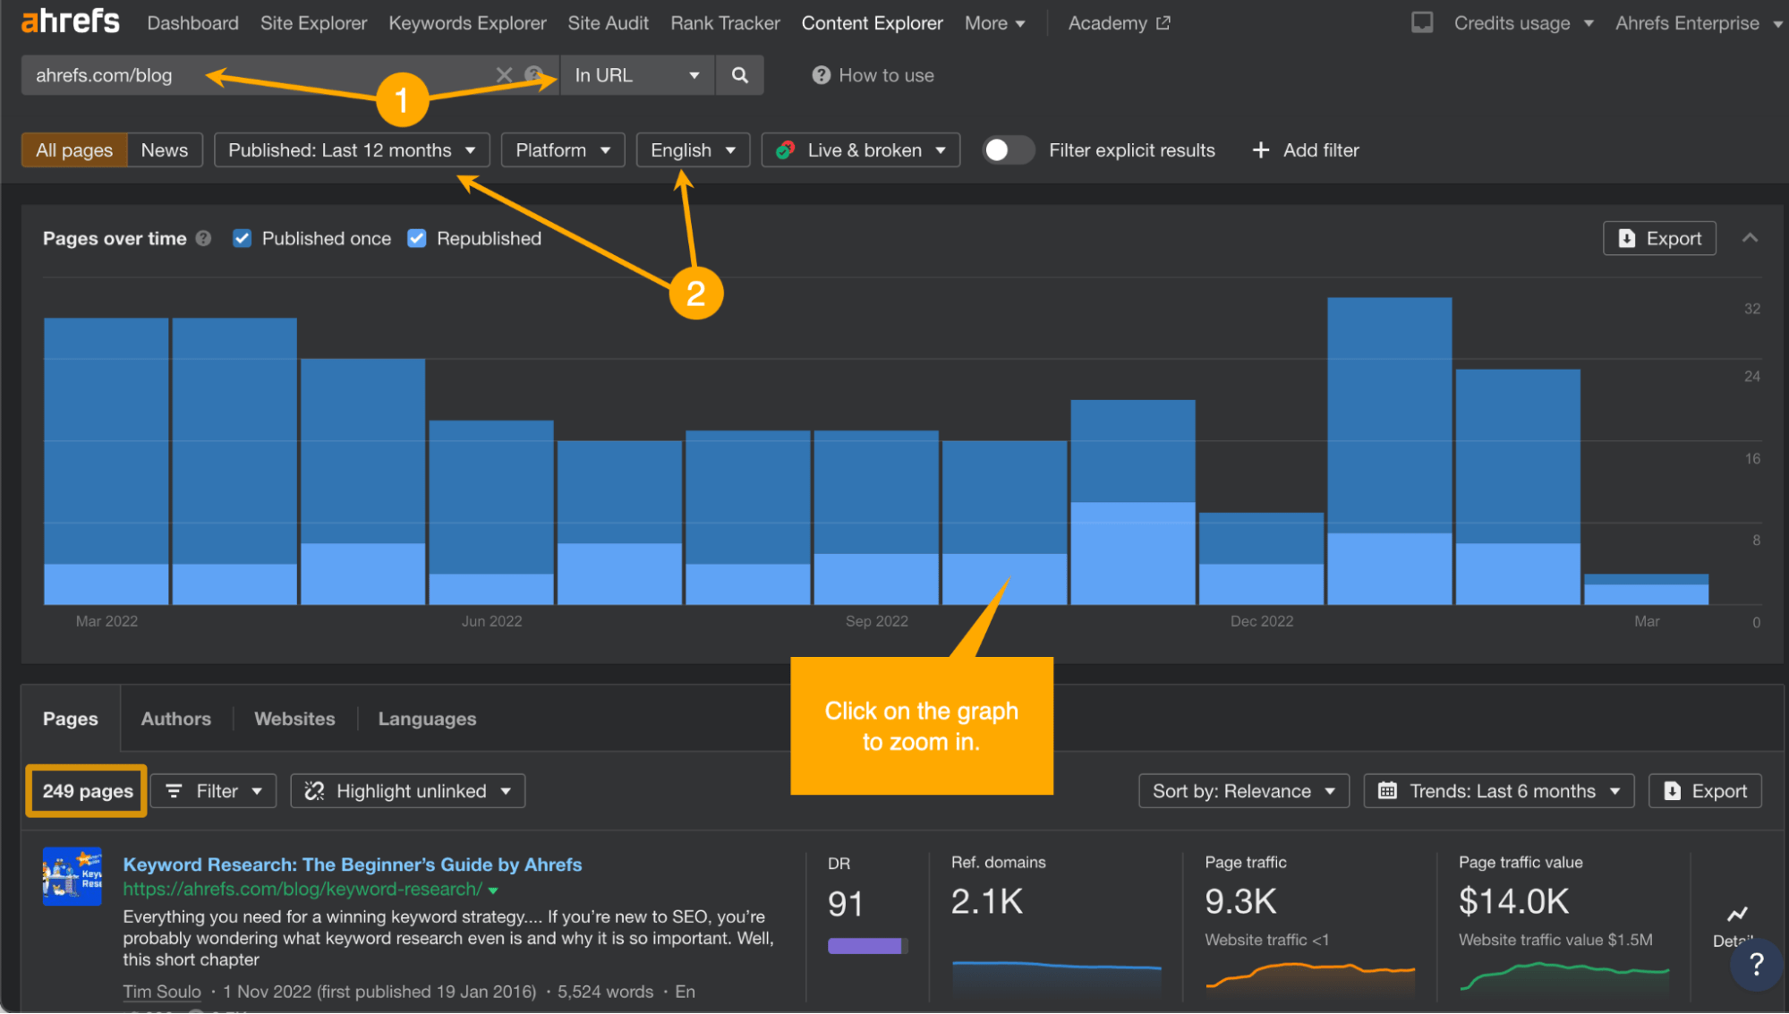Open Sort by: Relevance dropdown
Image resolution: width=1789 pixels, height=1014 pixels.
(1242, 791)
